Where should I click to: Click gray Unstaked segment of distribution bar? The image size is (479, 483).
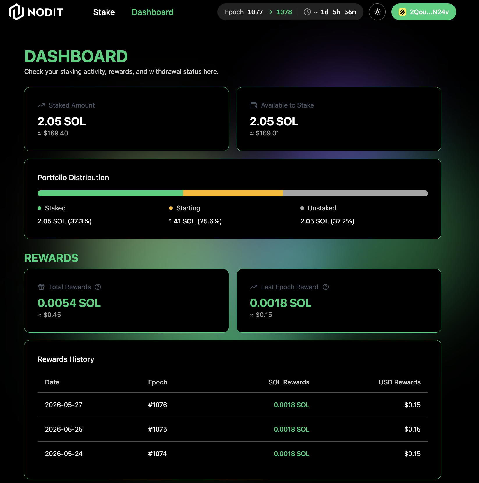355,193
